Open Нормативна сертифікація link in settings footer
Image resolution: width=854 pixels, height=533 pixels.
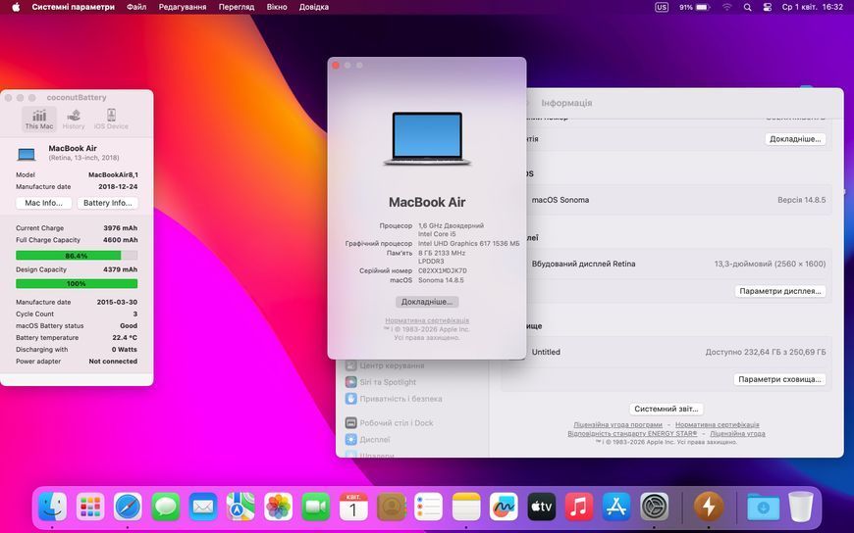click(x=718, y=424)
